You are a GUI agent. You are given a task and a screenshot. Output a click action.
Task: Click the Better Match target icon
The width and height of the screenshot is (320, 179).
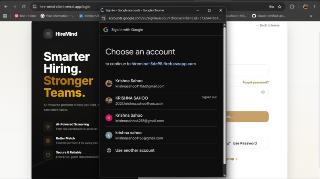(x=48, y=141)
